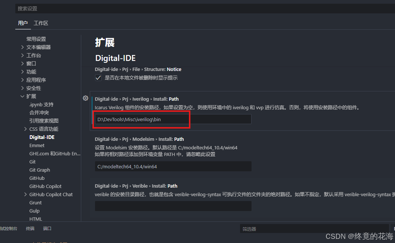The height and width of the screenshot is (243, 395).
Task: Expand the CSS 语言功能 section
Action: click(x=26, y=129)
